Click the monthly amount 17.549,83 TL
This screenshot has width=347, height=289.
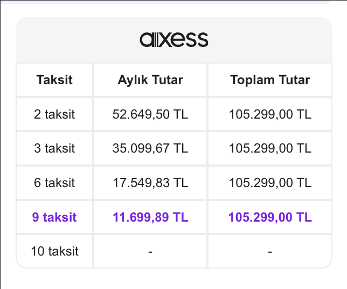click(150, 183)
